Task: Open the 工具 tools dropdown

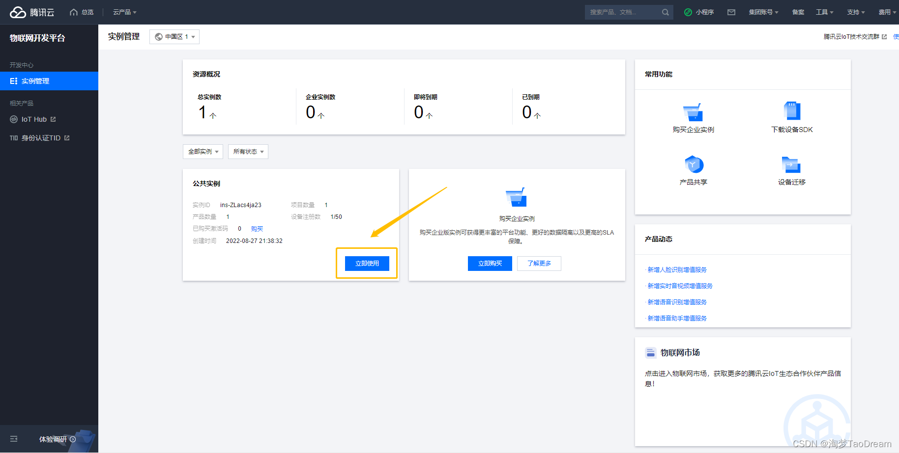Action: pos(824,12)
